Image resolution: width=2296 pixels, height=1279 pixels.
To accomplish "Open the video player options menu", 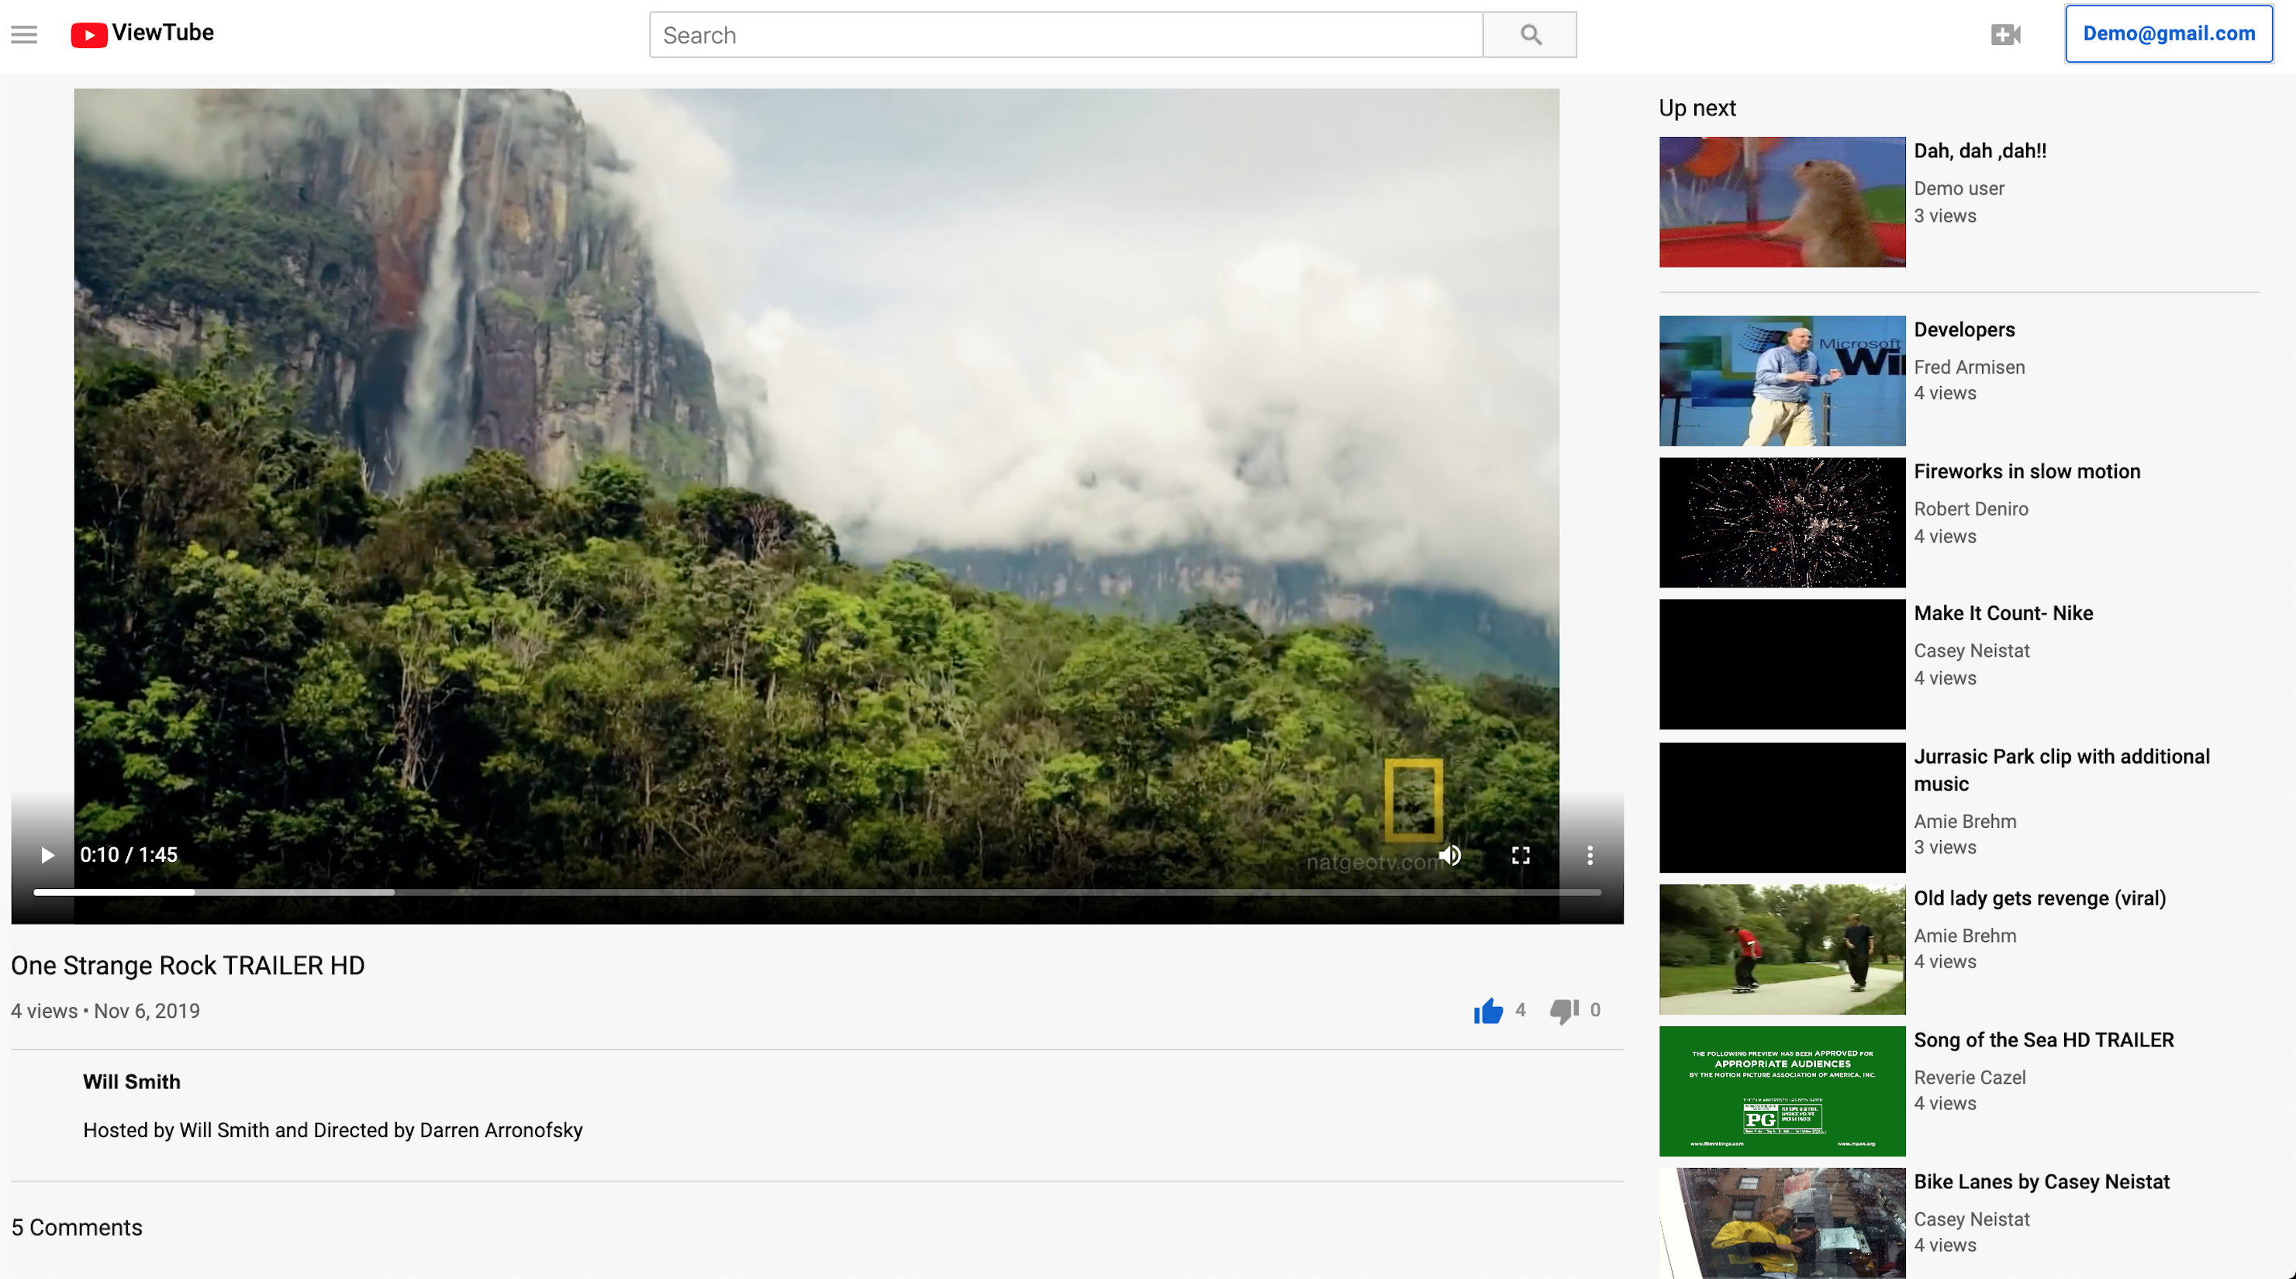I will (x=1589, y=855).
